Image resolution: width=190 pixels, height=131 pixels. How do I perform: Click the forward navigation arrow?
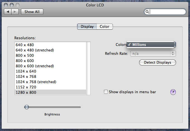(x=15, y=12)
